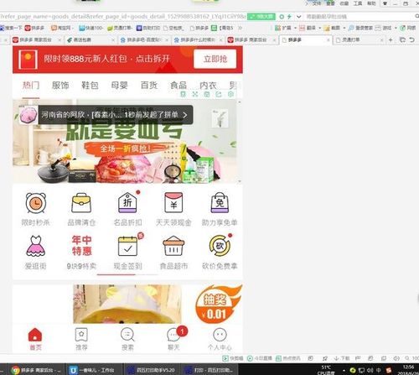Image resolution: width=419 pixels, height=375 pixels.
Task: Open the 文件 browser menu
Action: tap(317, 3)
